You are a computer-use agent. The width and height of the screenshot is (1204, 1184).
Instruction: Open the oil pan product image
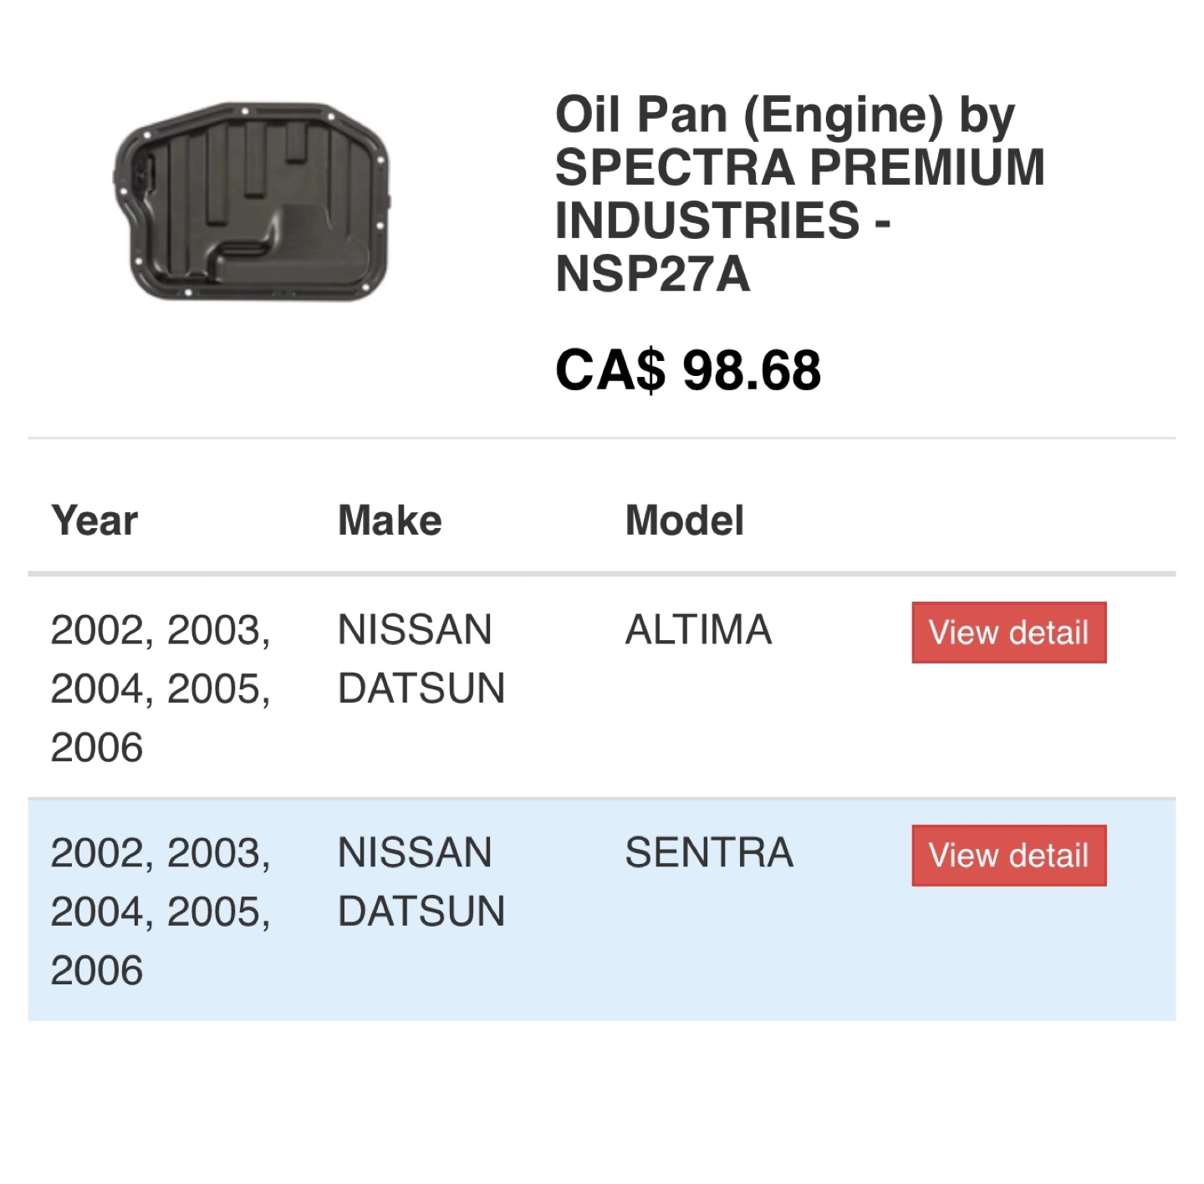[252, 201]
